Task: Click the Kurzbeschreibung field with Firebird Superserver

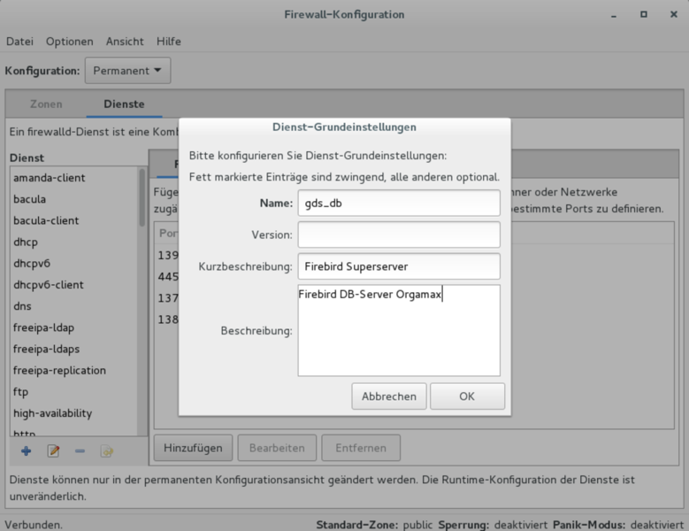Action: point(398,266)
